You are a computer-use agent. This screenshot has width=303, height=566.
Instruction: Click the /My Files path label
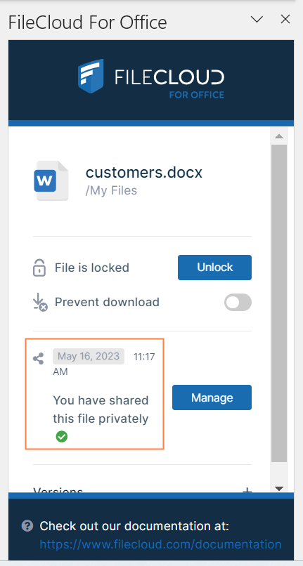pos(111,190)
